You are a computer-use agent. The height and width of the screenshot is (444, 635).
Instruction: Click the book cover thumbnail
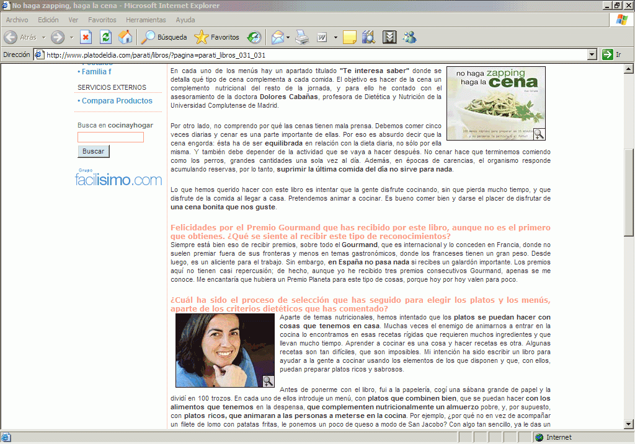(495, 103)
